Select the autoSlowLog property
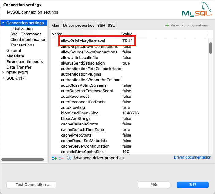This screenshot has width=215, height=194. [73, 107]
